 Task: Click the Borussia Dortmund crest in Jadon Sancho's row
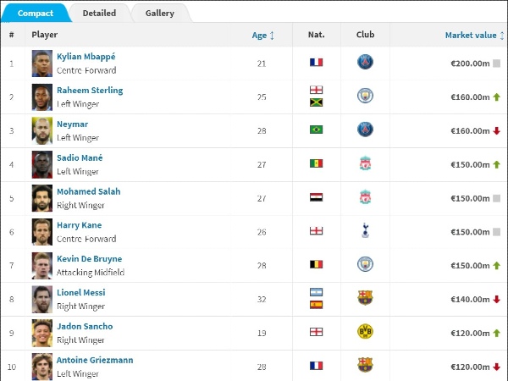coord(365,332)
